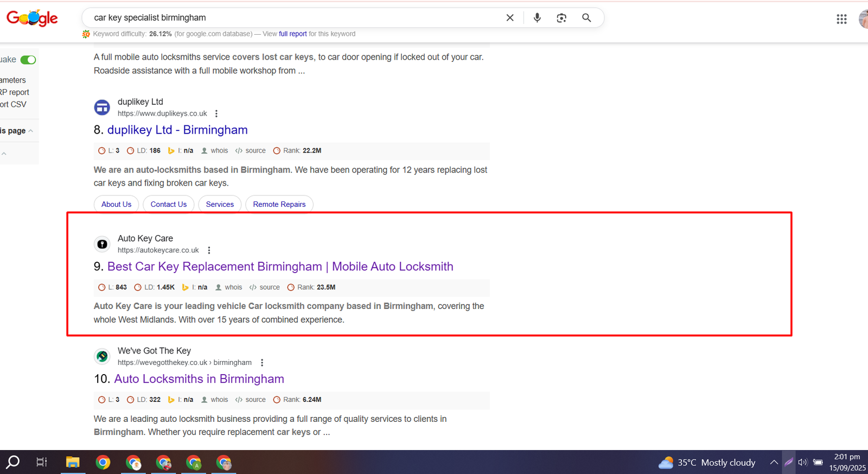Open more options for We've Got The Key
The image size is (868, 474).
pos(262,363)
